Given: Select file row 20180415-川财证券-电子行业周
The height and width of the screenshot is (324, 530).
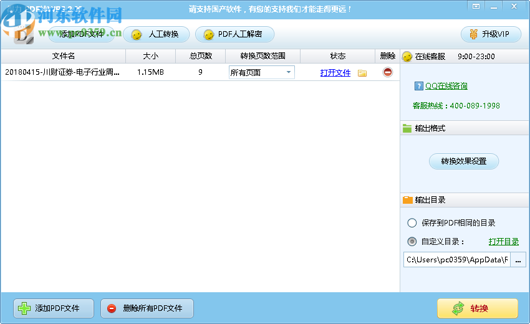Looking at the screenshot, I should click(x=62, y=72).
